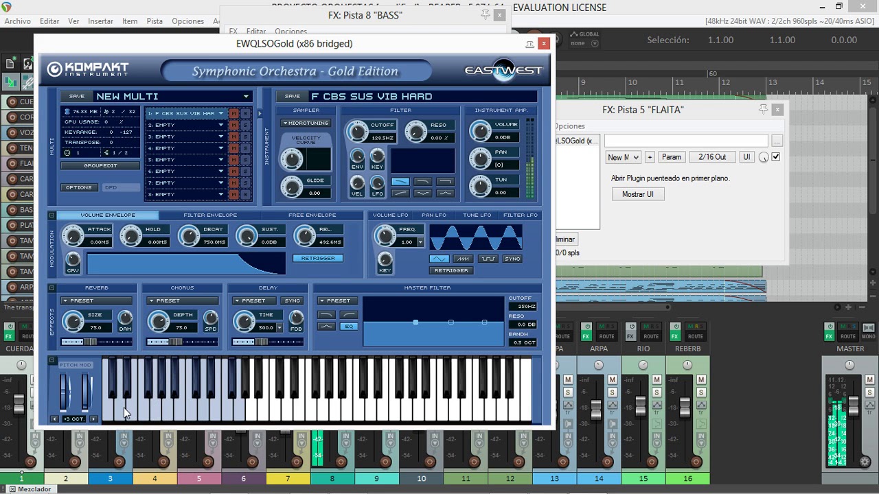Choose the sine LFO waveform icon

pyautogui.click(x=439, y=259)
